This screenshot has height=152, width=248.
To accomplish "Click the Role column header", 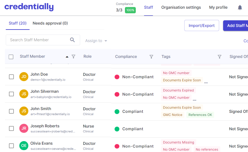I will 87,57.
